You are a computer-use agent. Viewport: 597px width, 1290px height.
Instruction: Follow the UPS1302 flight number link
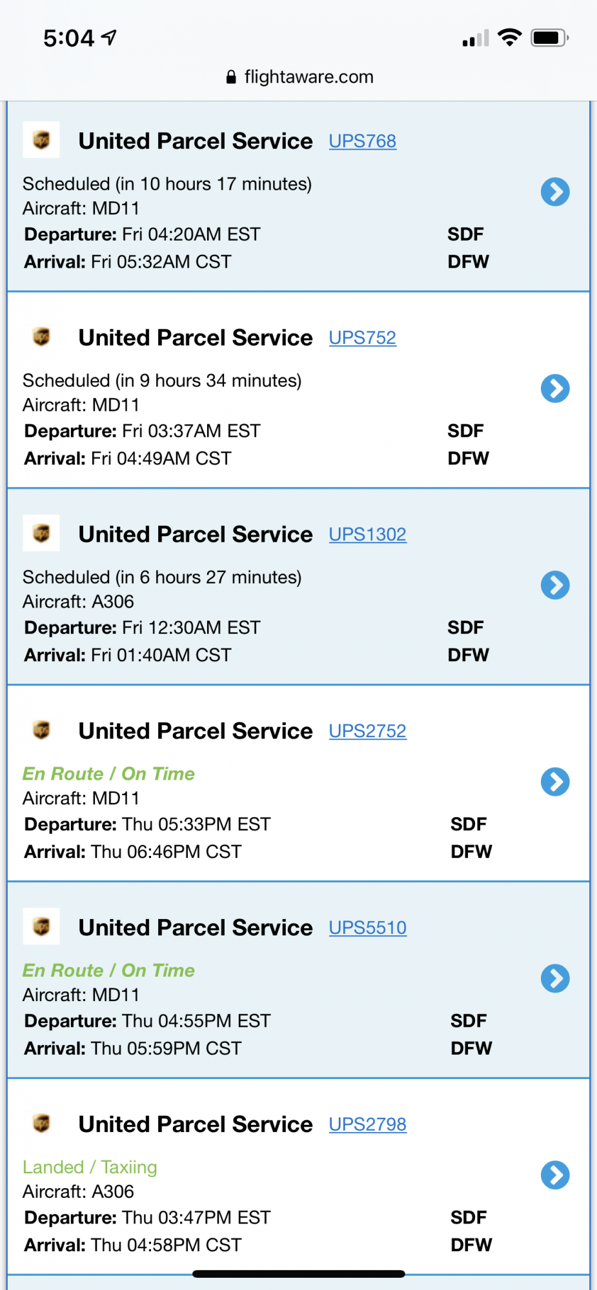tap(367, 535)
